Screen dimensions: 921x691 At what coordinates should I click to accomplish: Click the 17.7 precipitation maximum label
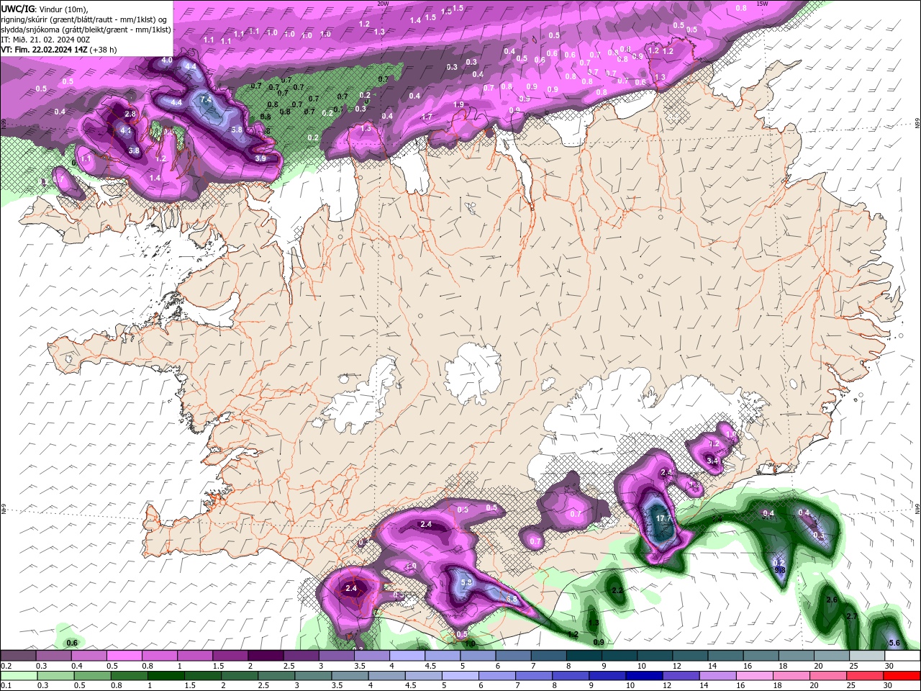click(663, 518)
